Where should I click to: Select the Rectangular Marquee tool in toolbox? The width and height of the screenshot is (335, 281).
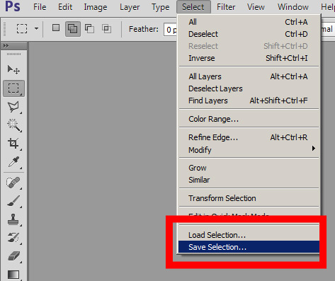click(13, 88)
